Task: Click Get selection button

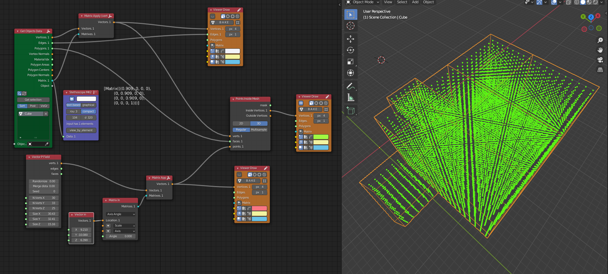Action: click(x=33, y=100)
